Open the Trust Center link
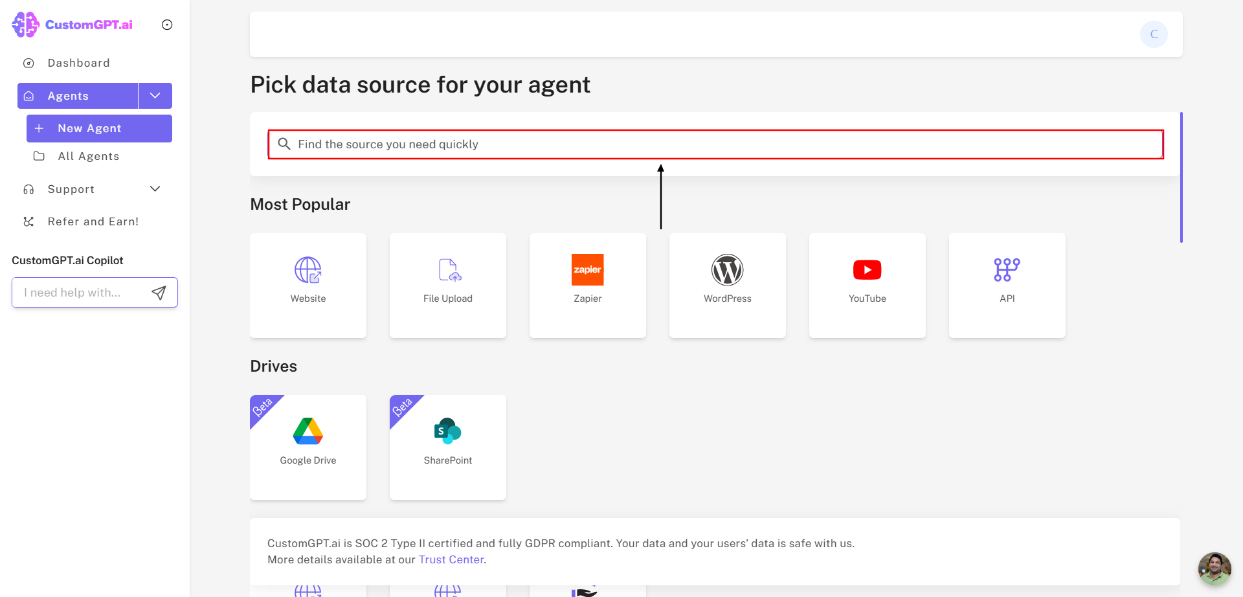Screen dimensions: 1243x597 [x=451, y=559]
